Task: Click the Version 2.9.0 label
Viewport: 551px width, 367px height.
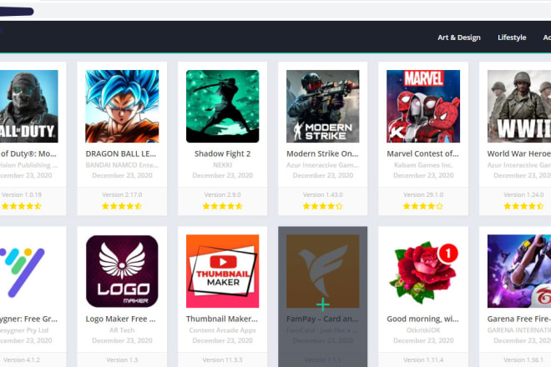Action: [222, 194]
